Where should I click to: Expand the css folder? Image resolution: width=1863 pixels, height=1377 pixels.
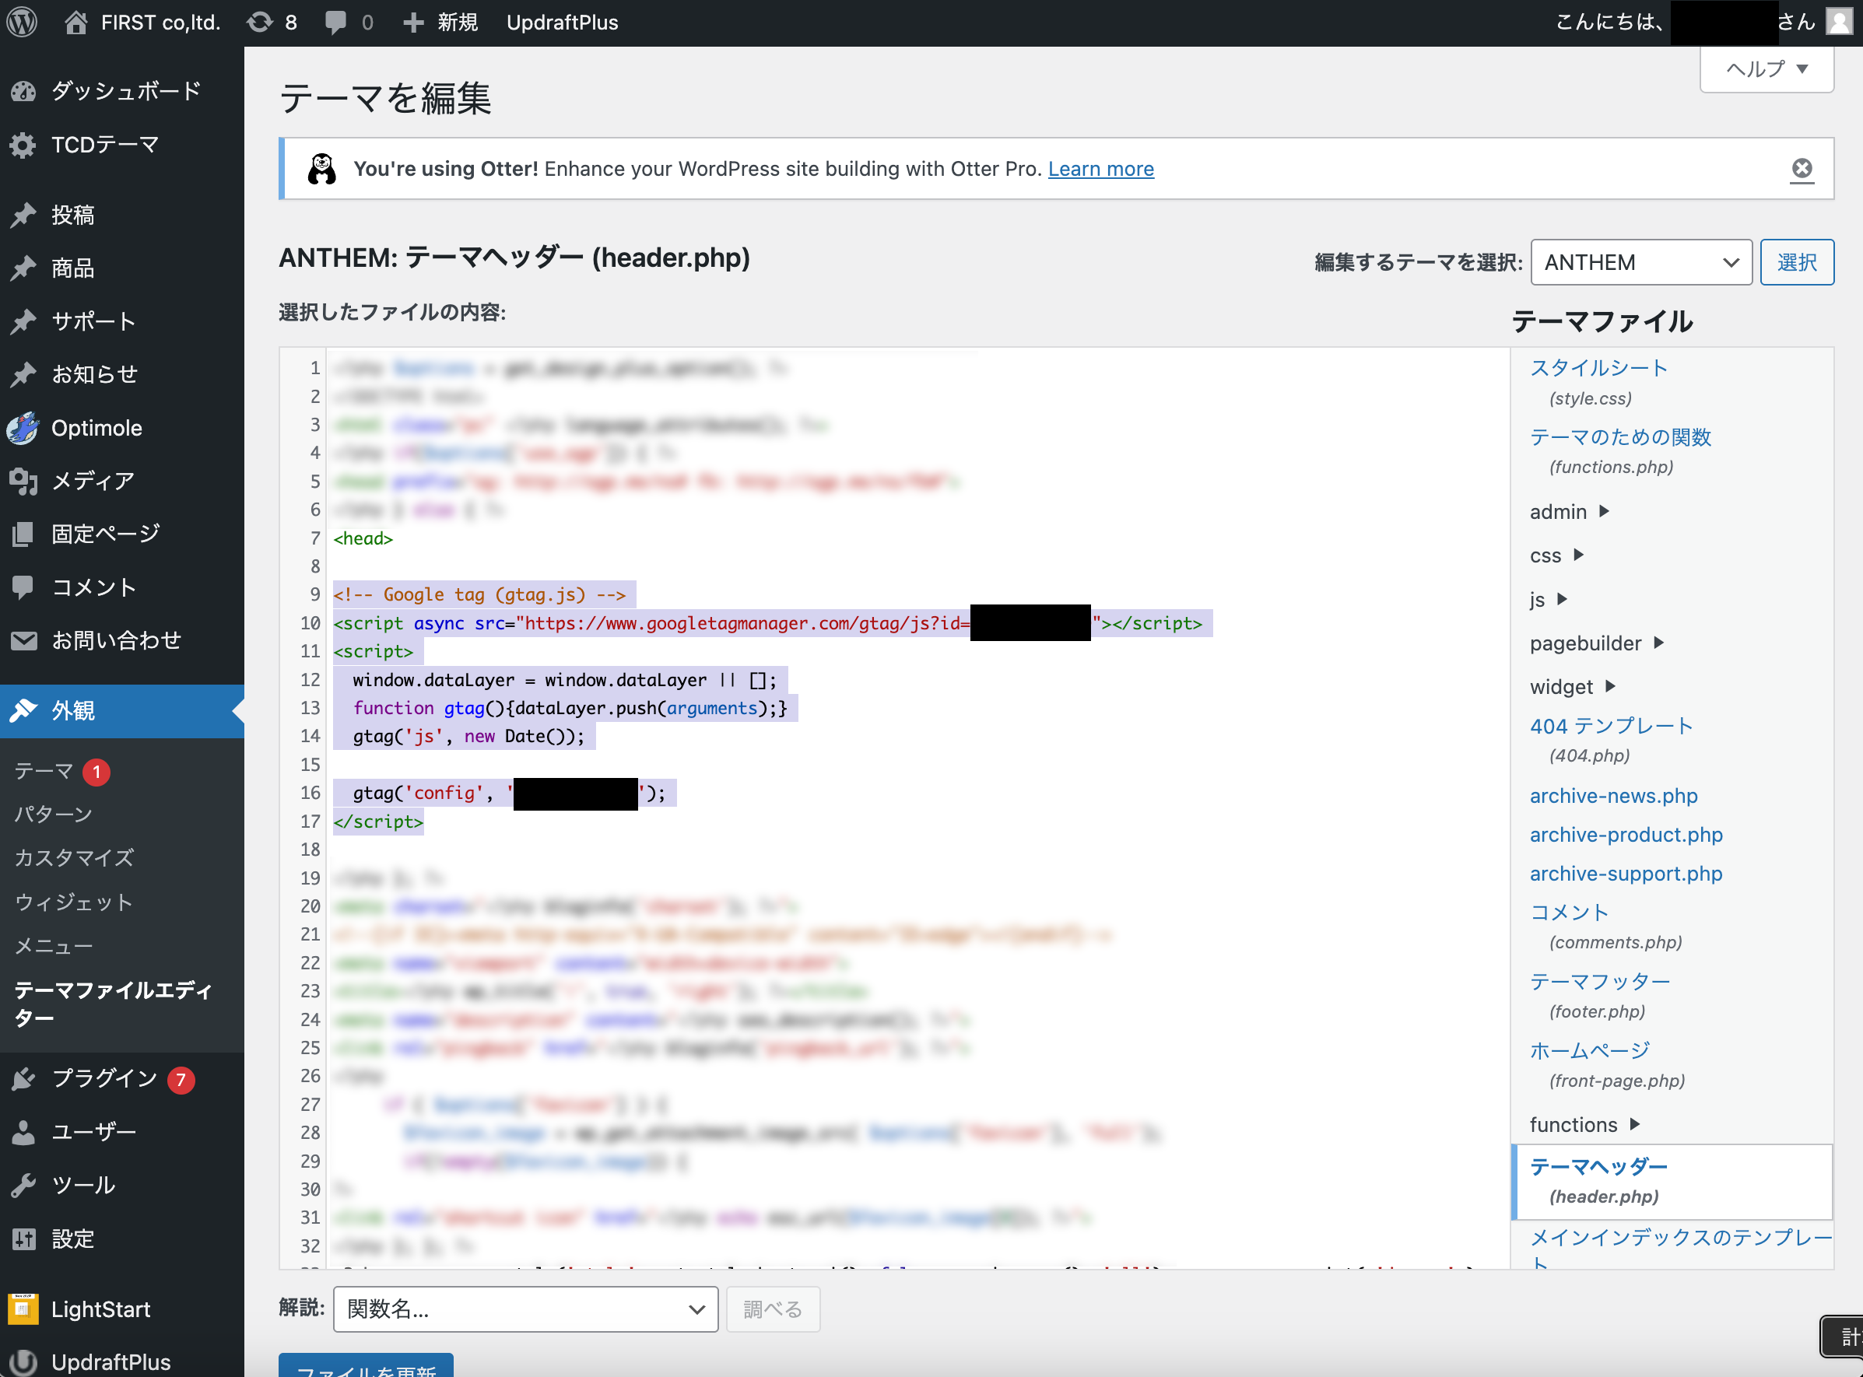[1556, 556]
